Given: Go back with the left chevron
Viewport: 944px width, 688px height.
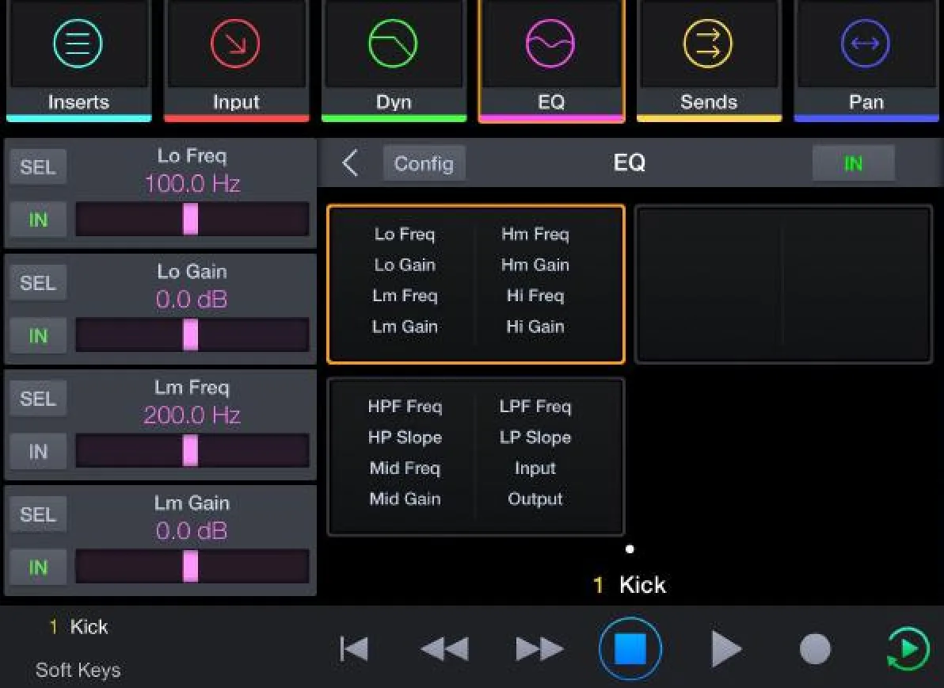Looking at the screenshot, I should point(350,163).
